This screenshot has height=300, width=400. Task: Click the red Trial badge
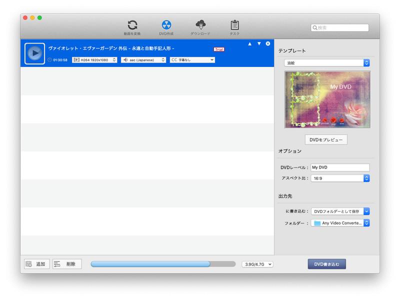click(x=219, y=49)
